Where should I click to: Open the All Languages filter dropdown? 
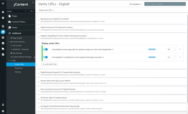pyautogui.click(x=135, y=4)
